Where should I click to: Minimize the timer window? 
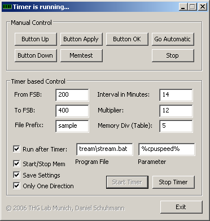coord(183,7)
